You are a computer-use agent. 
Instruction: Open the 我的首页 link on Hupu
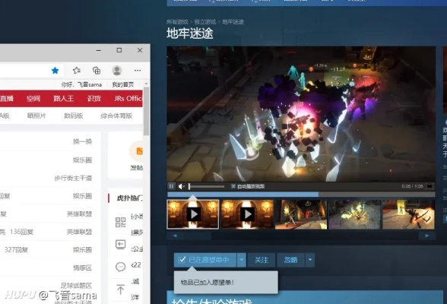pos(123,84)
